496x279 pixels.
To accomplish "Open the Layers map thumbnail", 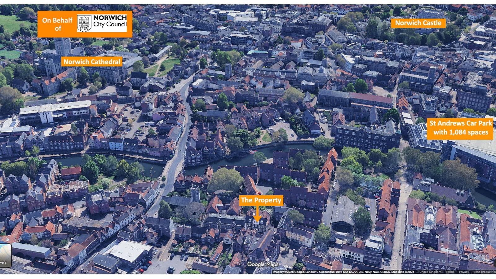I will [x=5, y=256].
